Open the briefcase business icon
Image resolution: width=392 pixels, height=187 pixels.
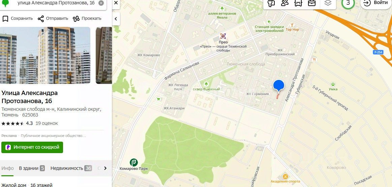[x=311, y=3]
